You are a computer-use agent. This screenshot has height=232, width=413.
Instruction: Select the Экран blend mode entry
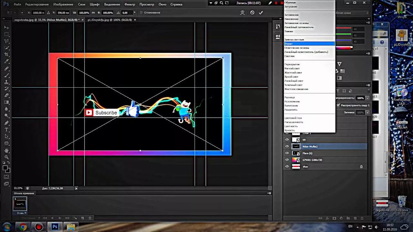click(x=309, y=43)
